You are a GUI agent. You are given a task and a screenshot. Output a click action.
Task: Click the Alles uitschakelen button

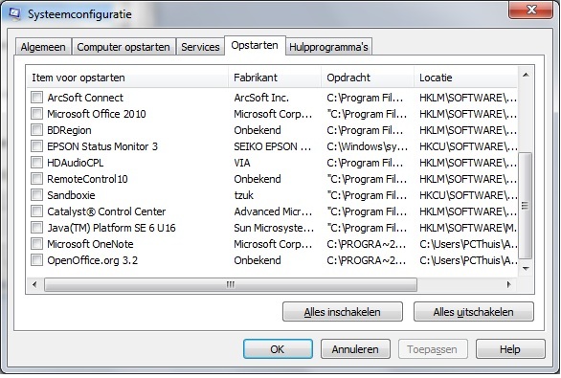pyautogui.click(x=473, y=312)
